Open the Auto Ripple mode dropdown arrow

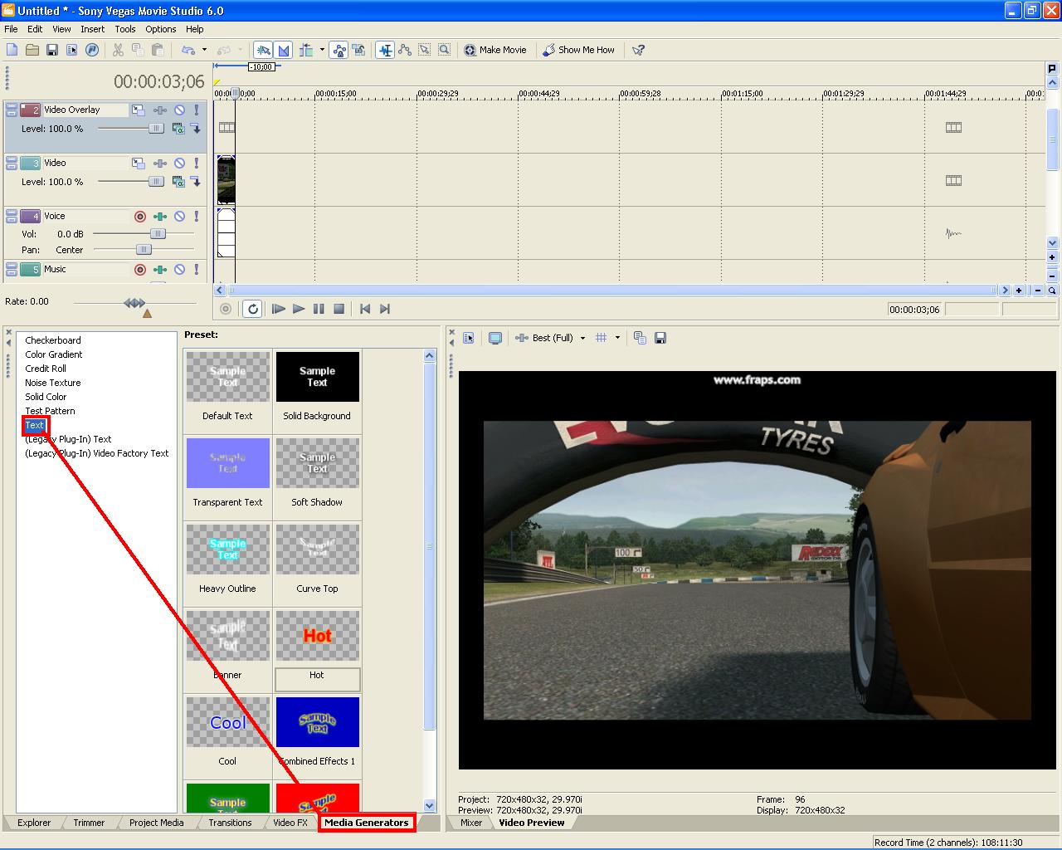tap(322, 50)
